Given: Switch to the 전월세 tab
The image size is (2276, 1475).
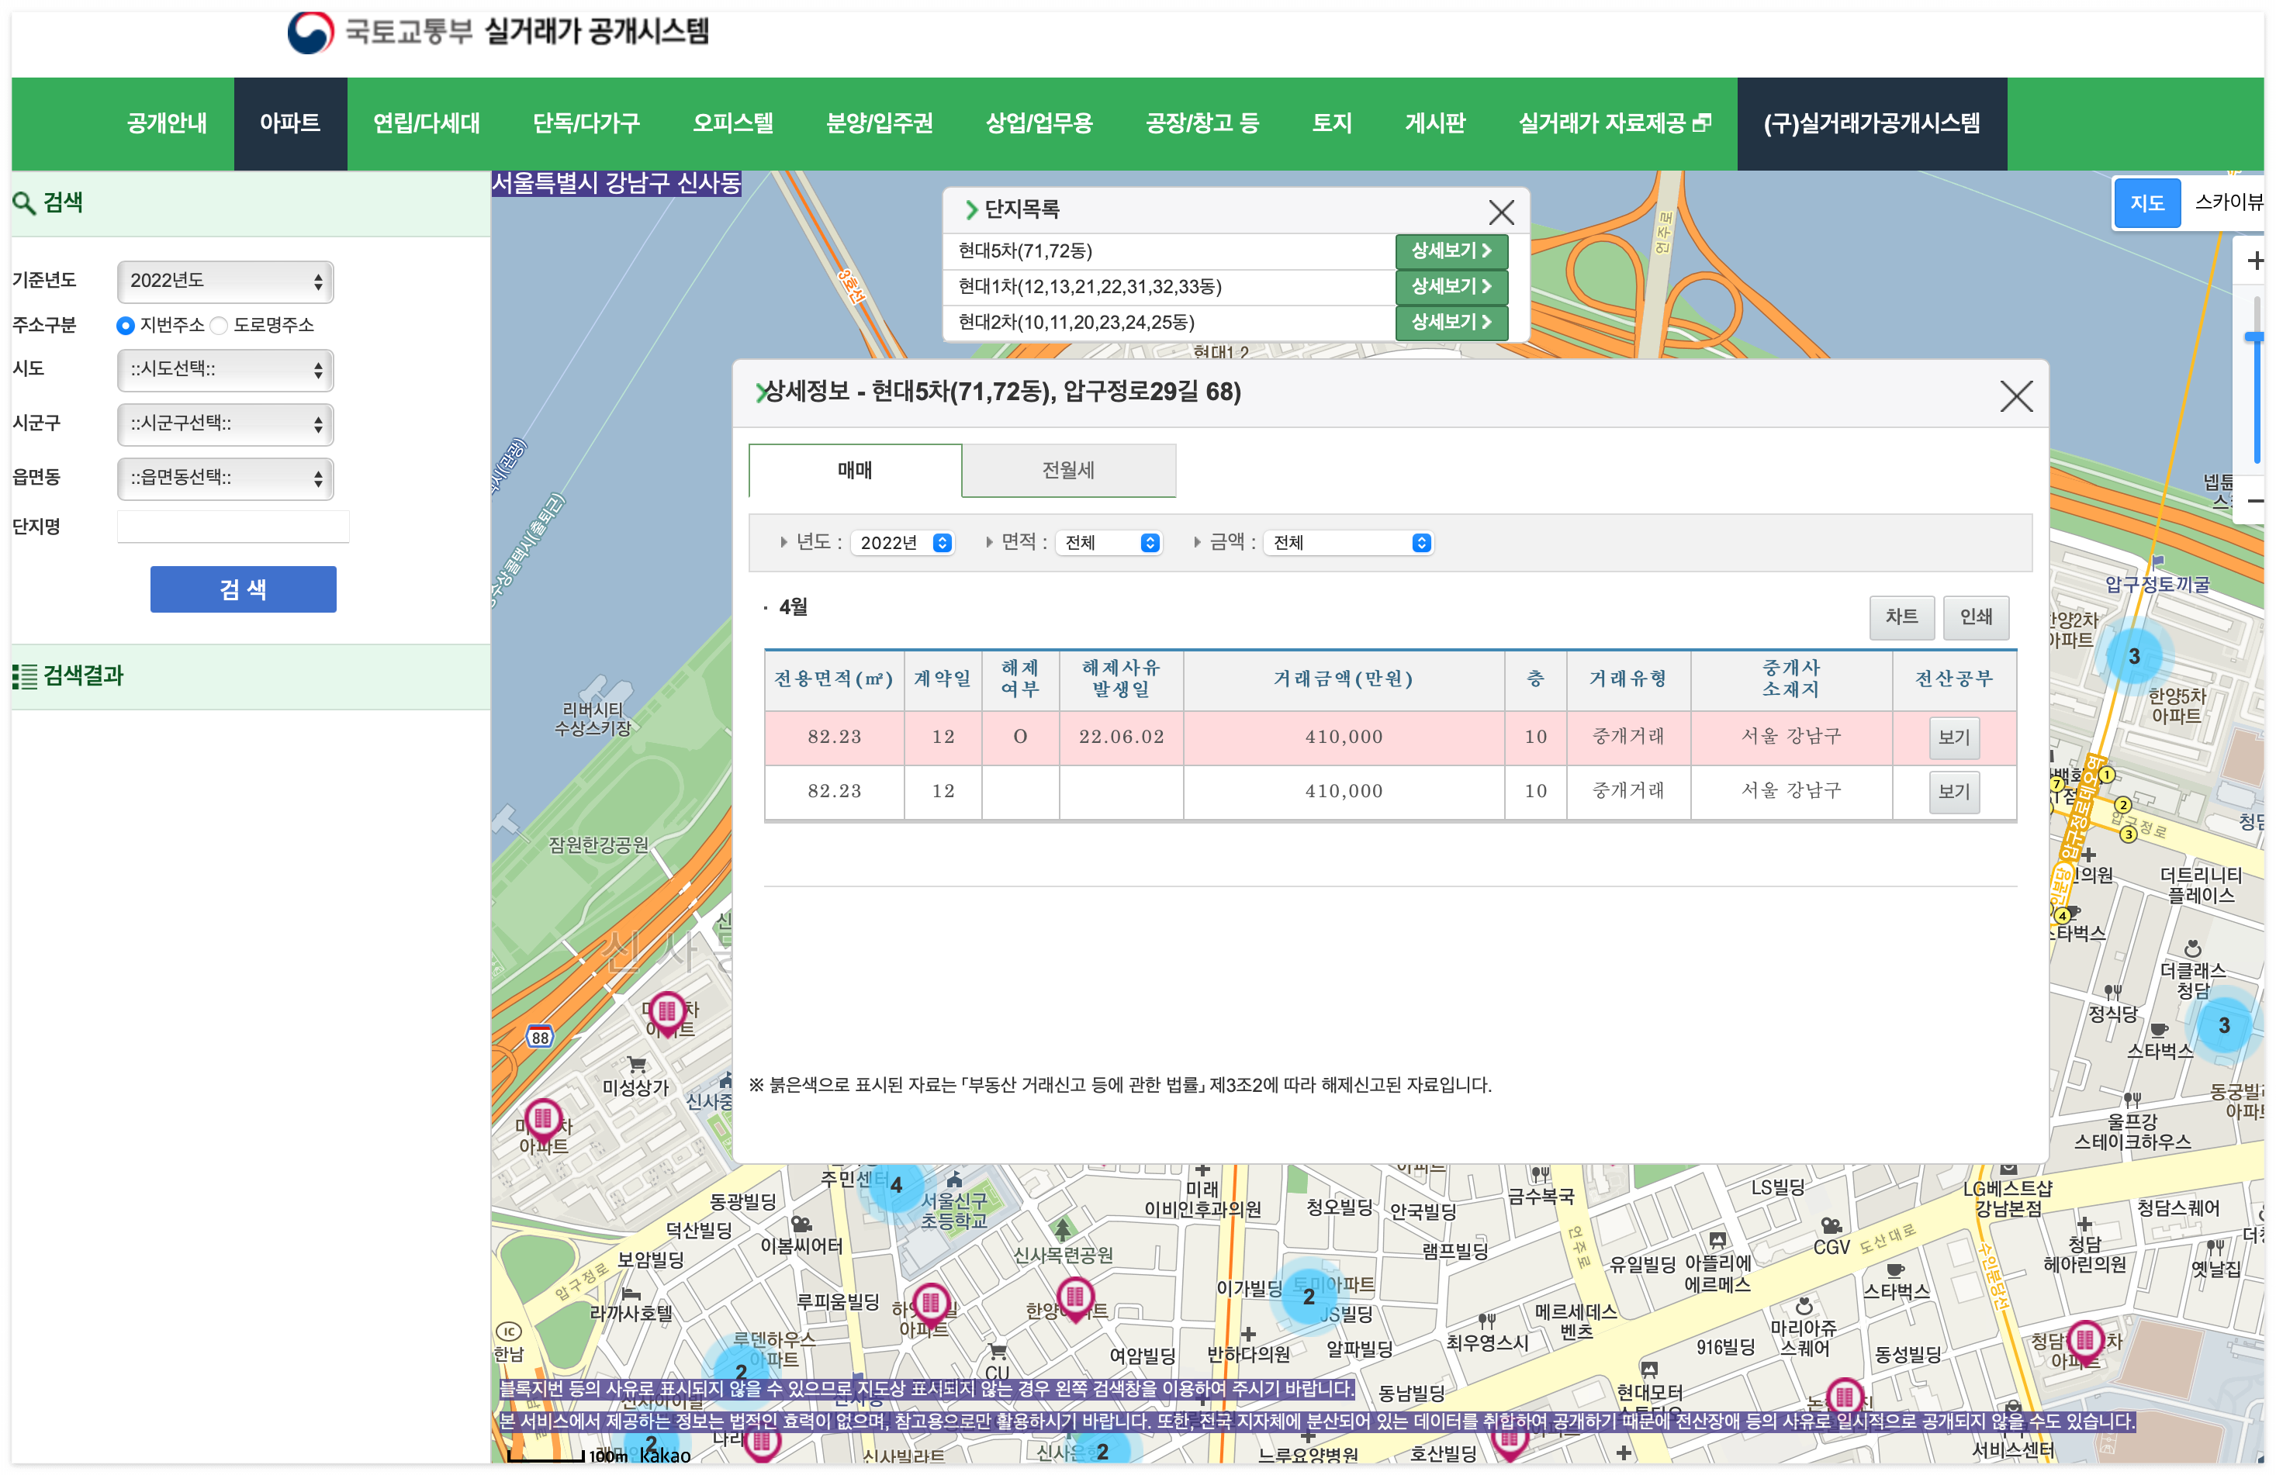Looking at the screenshot, I should click(x=1068, y=470).
